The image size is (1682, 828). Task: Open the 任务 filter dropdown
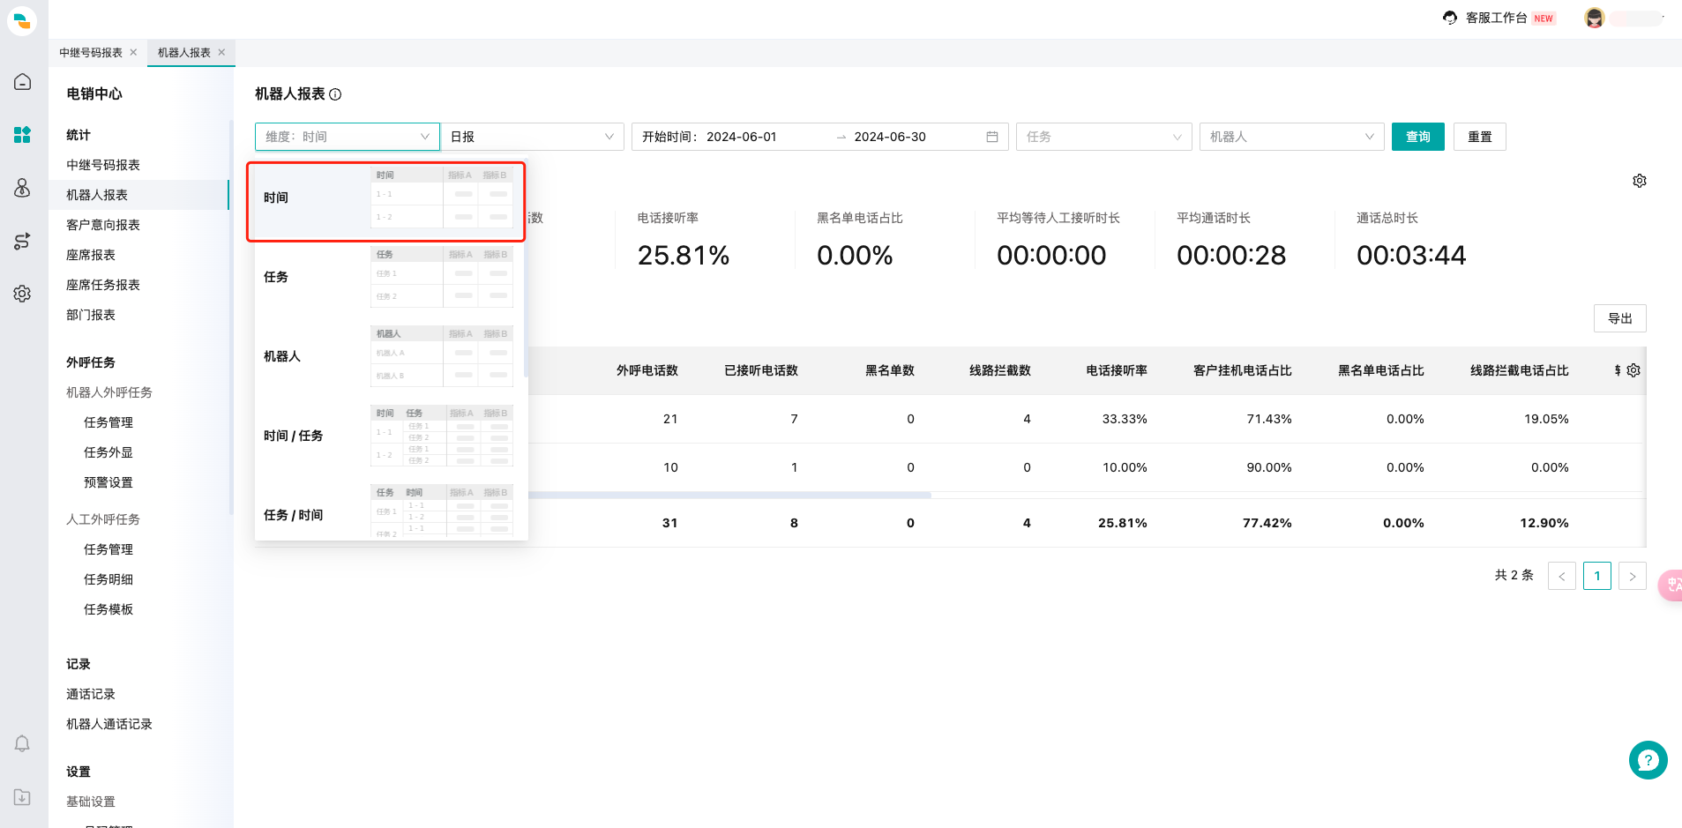[1104, 137]
